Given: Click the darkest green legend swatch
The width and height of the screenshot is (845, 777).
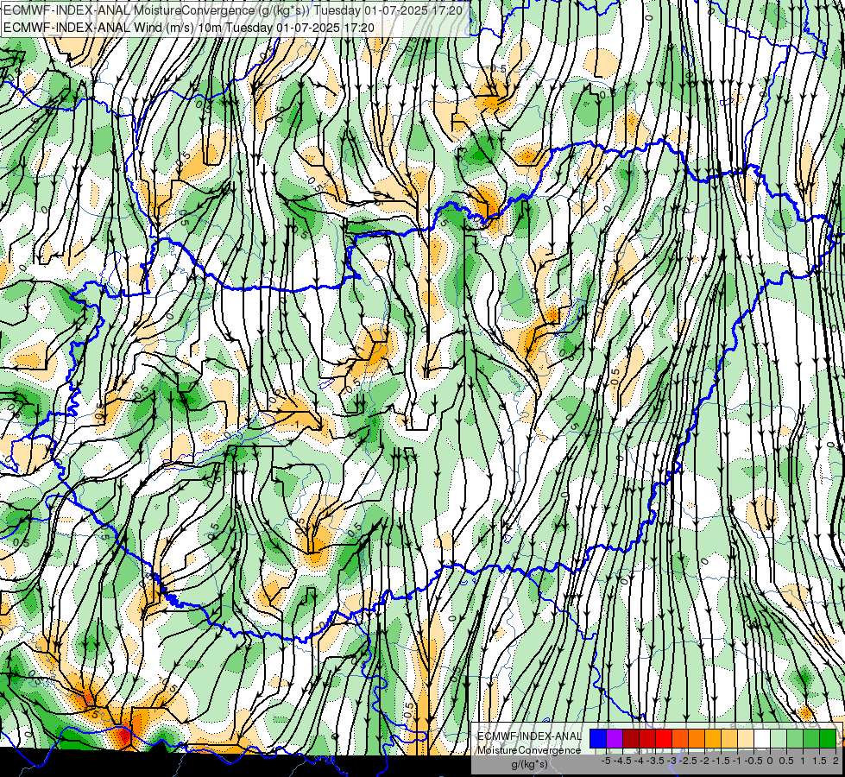Looking at the screenshot, I should pos(828,739).
